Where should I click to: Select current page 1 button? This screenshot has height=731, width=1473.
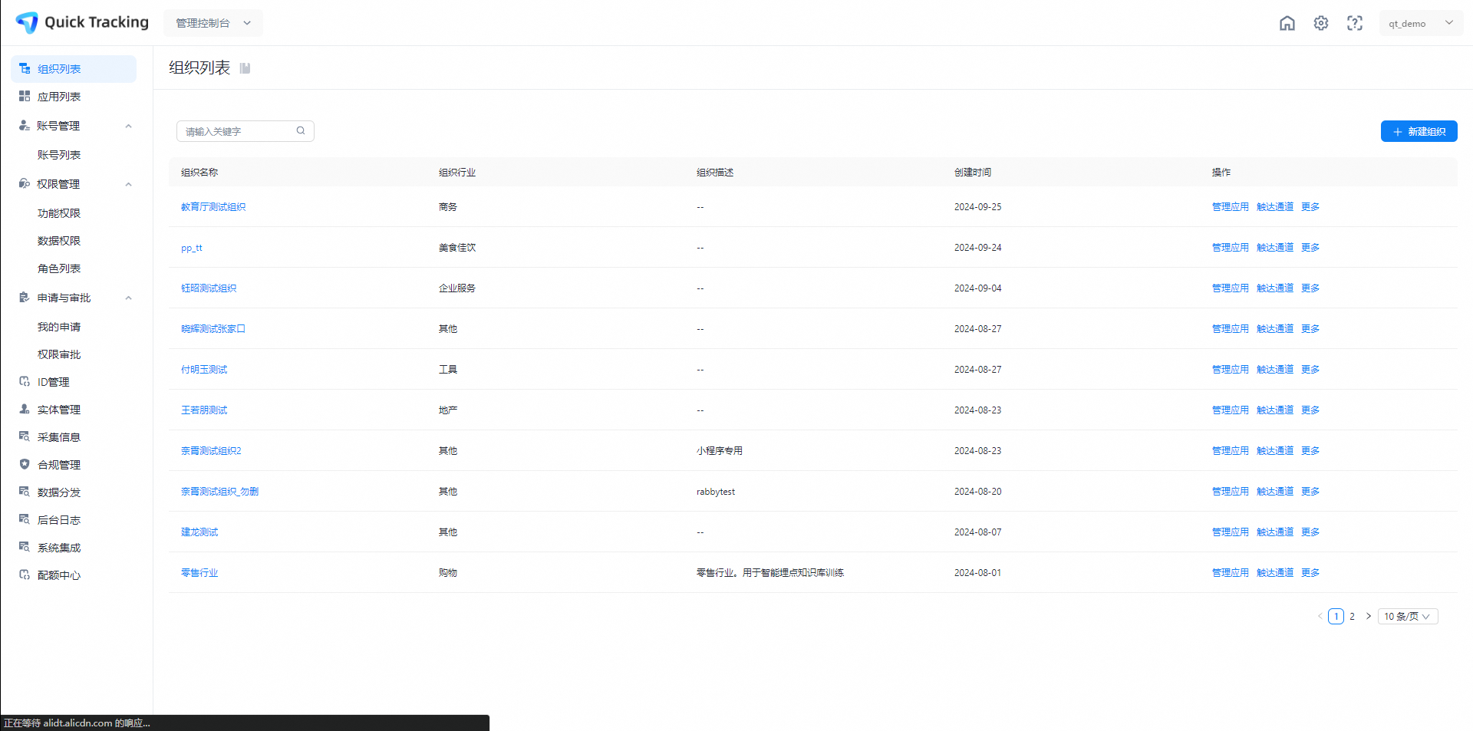(1336, 616)
